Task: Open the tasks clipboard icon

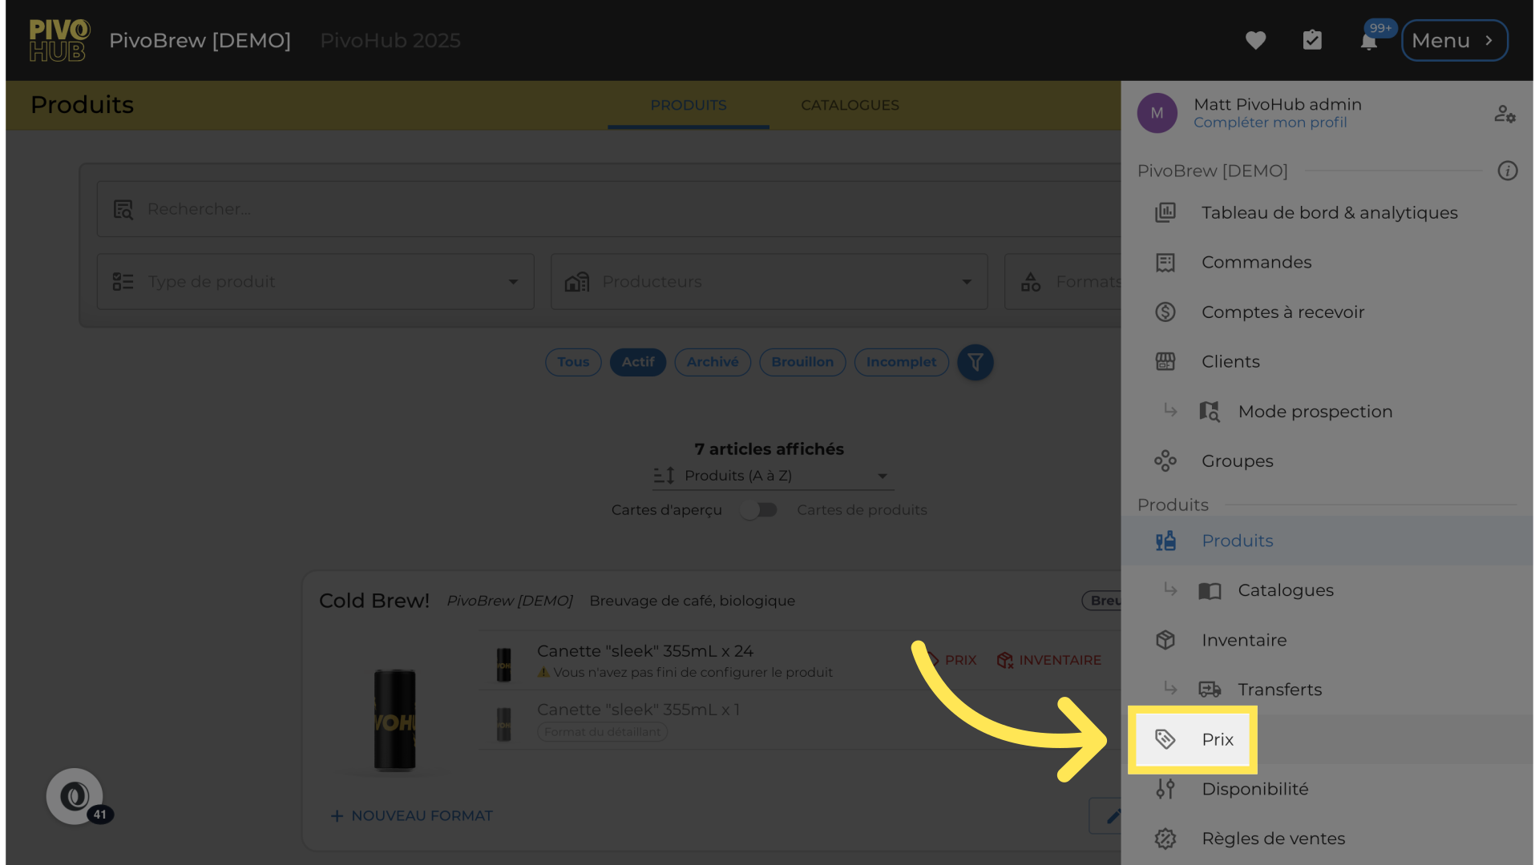Action: point(1312,40)
